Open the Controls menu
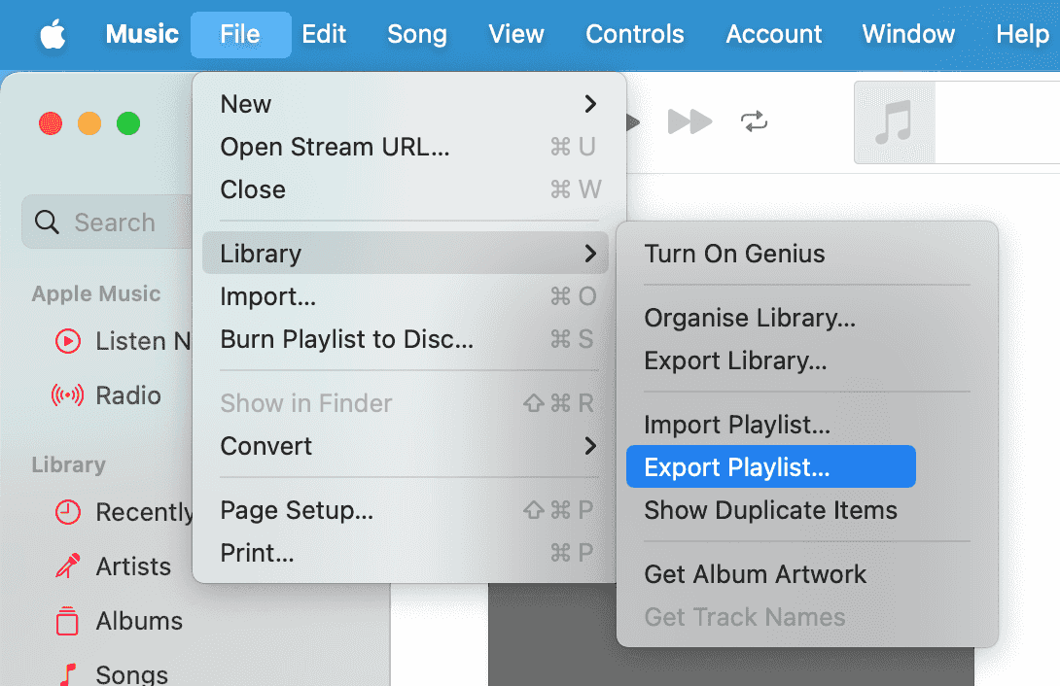1060x686 pixels. click(x=634, y=34)
